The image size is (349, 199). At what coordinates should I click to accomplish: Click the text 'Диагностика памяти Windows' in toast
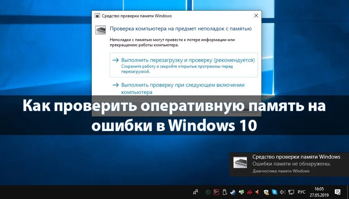pos(281,171)
